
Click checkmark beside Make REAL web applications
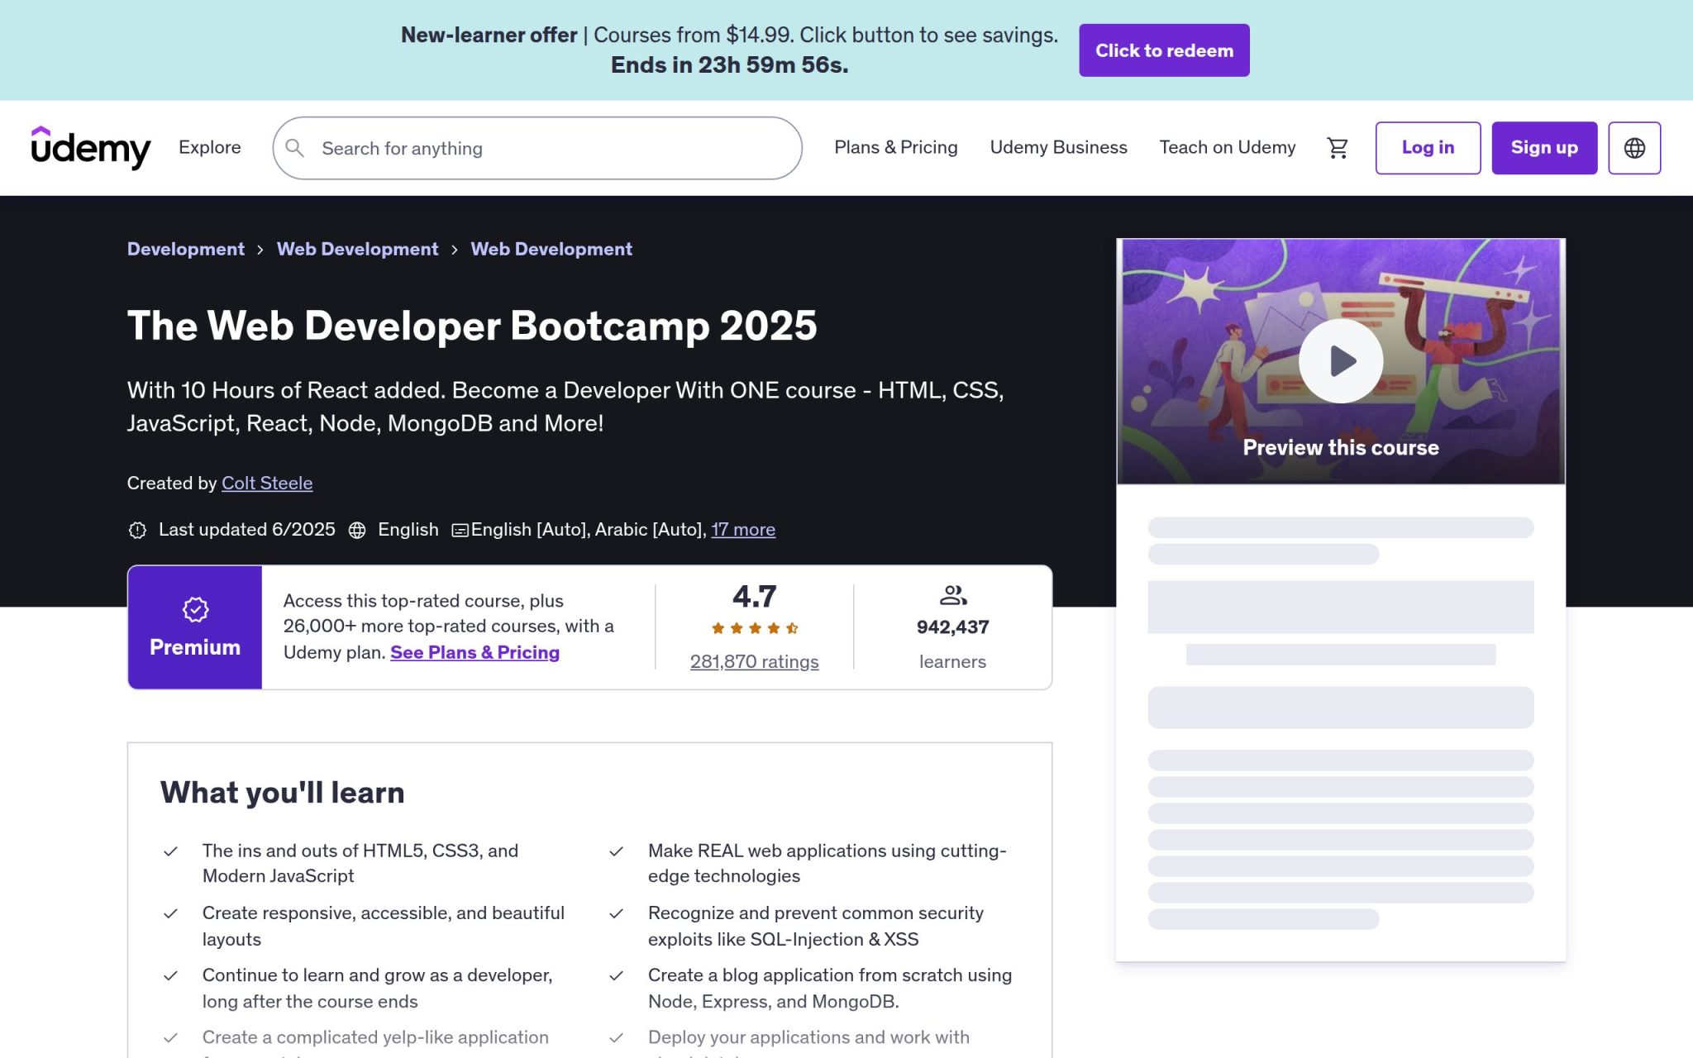[616, 851]
